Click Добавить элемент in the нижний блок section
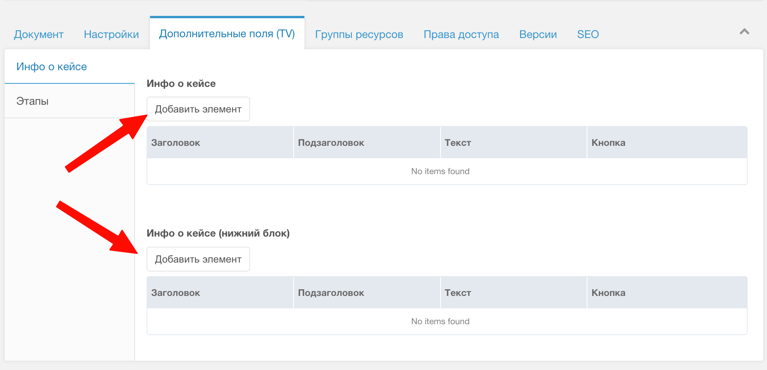 198,259
